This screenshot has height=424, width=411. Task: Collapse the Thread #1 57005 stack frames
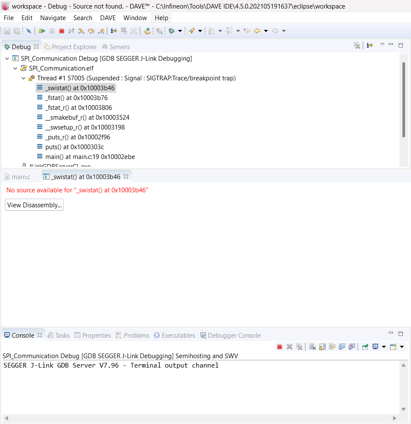point(23,78)
